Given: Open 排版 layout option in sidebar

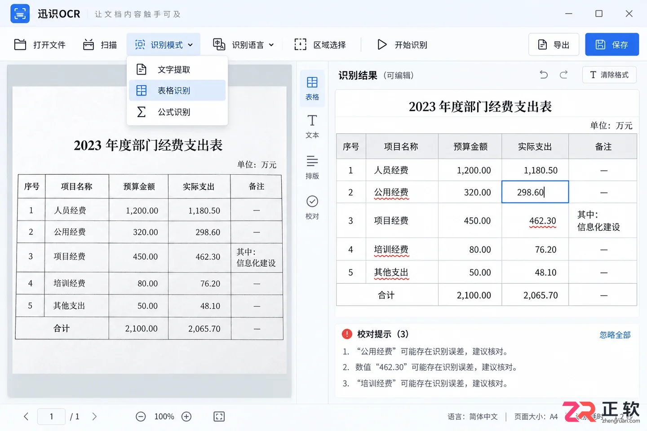Looking at the screenshot, I should [x=312, y=167].
